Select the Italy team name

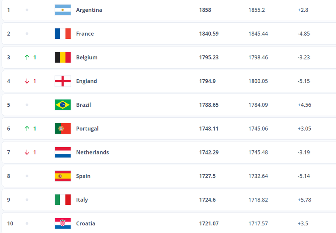click(x=82, y=200)
